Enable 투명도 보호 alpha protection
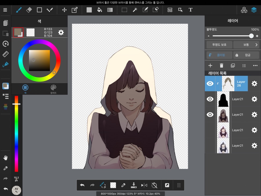Image resolution: width=261 pixels, height=196 pixels. (x=219, y=45)
